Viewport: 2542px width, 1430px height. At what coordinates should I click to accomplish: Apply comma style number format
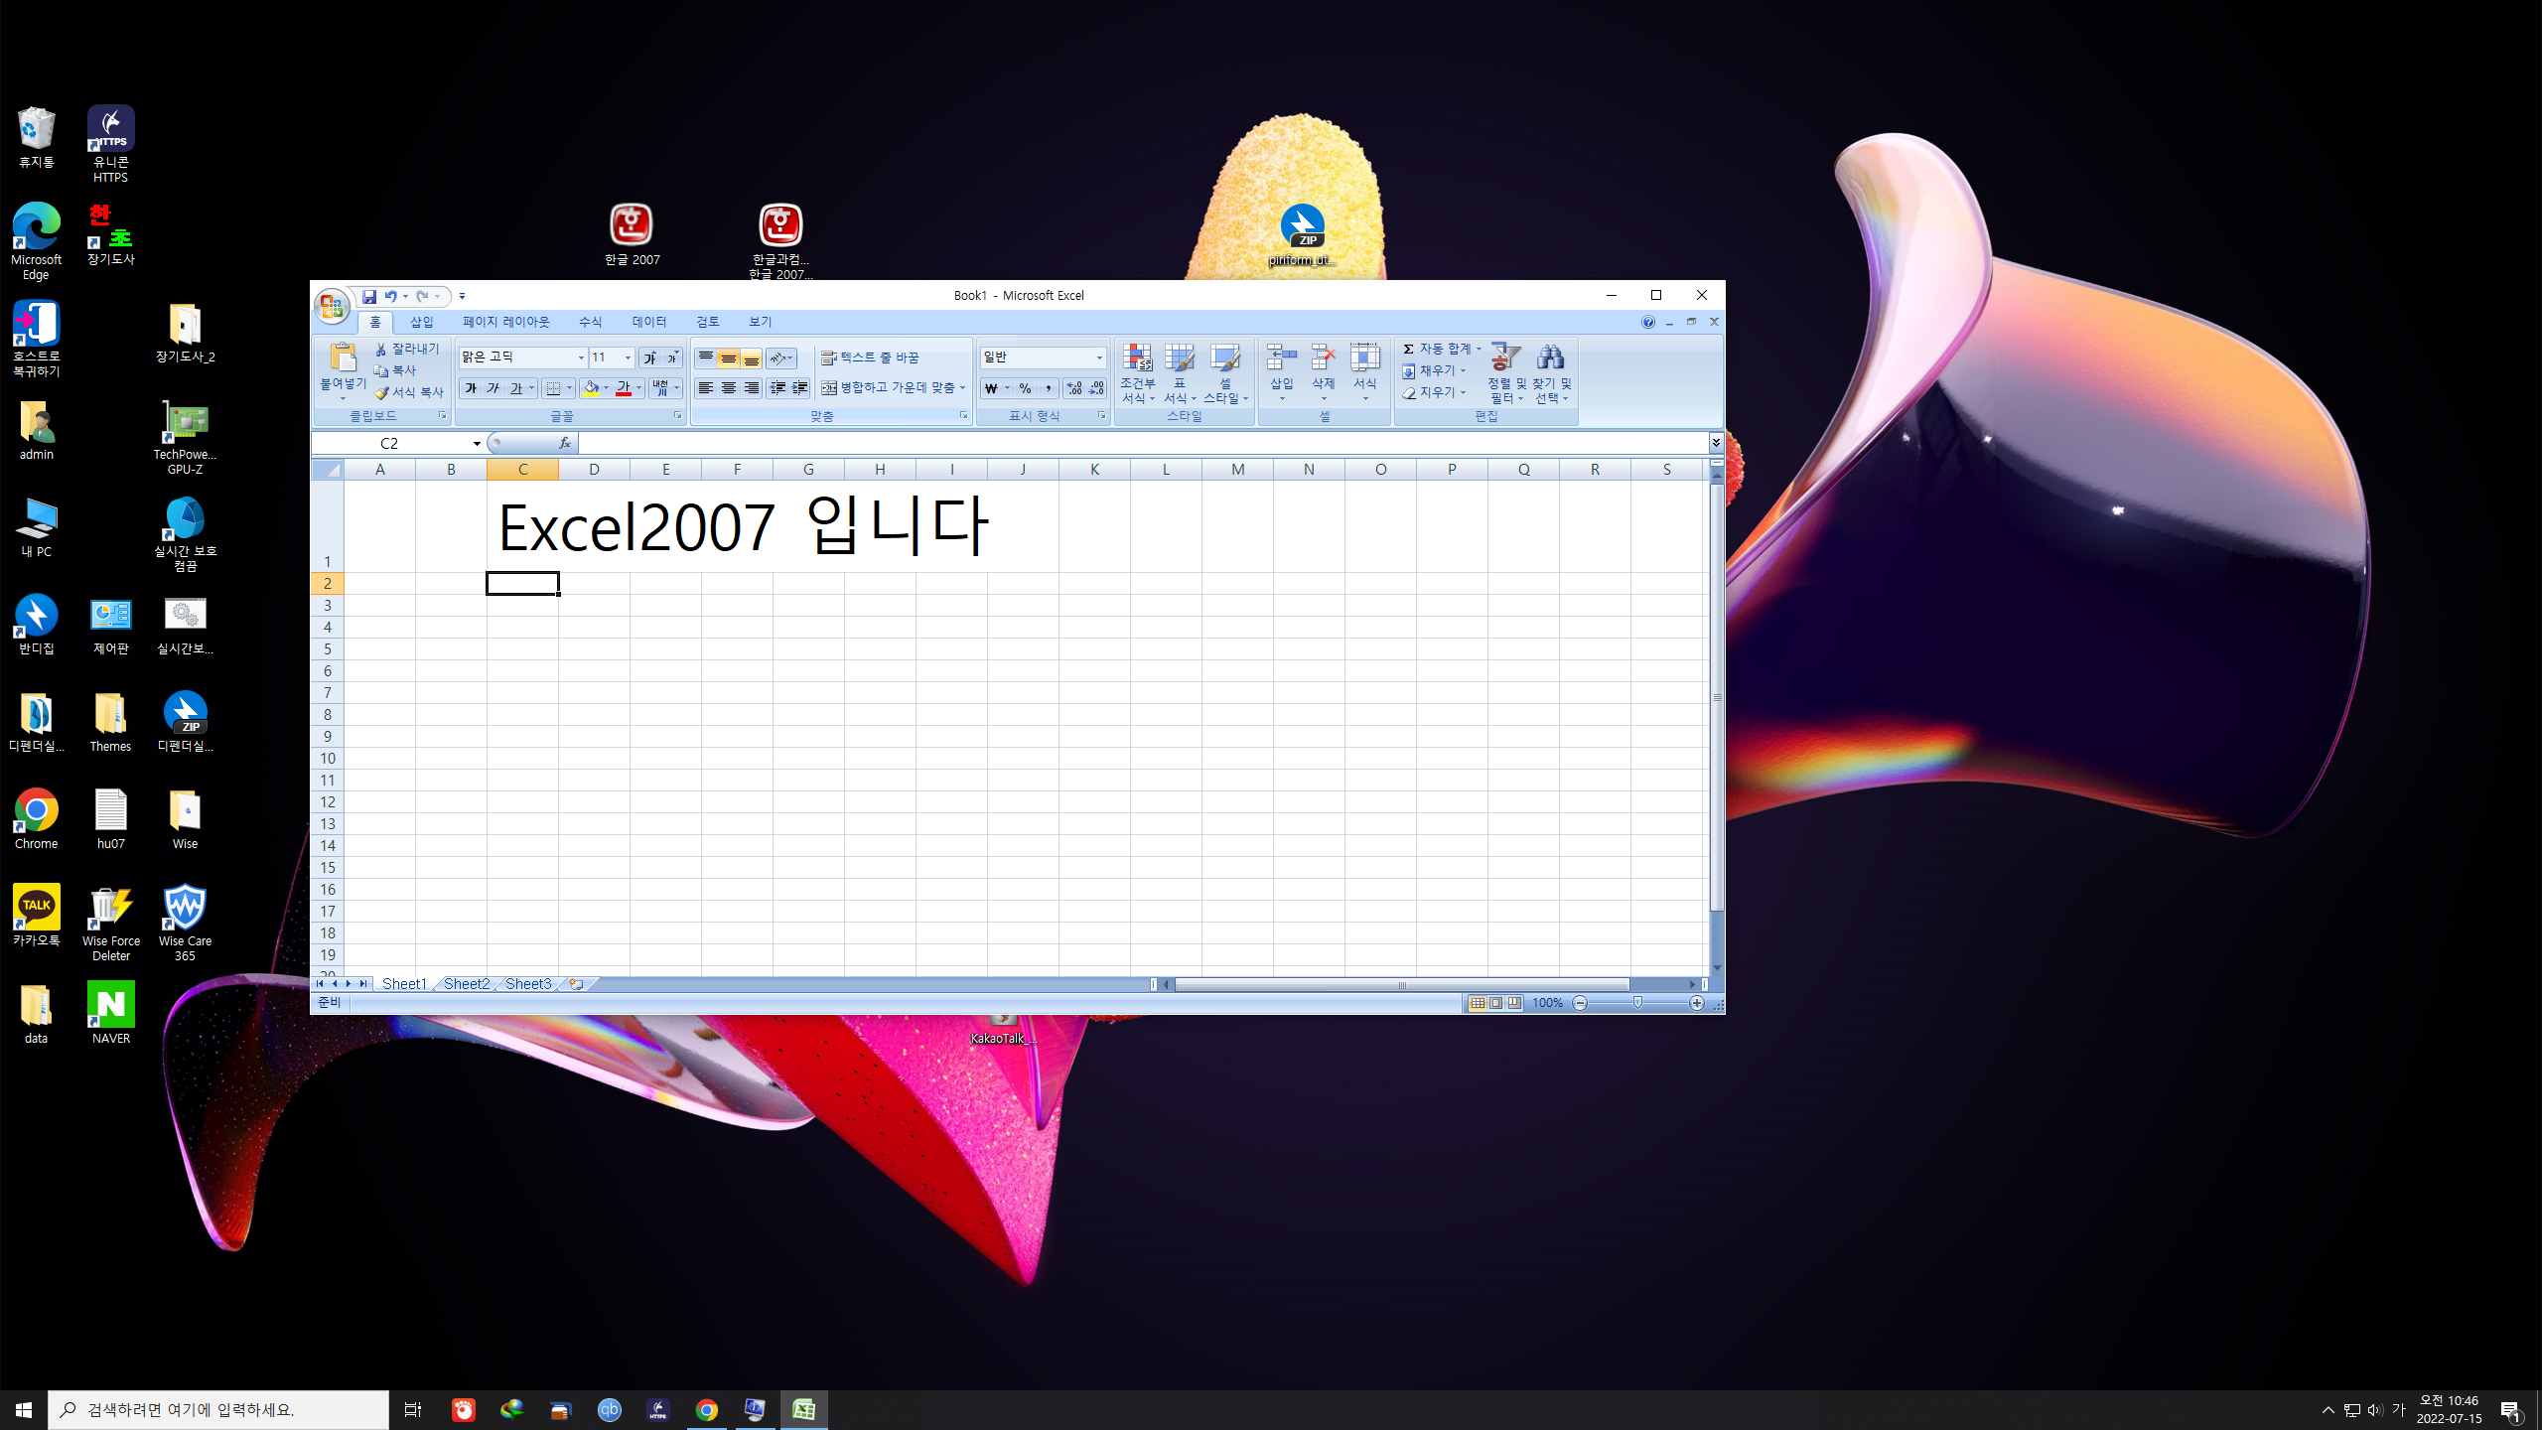(x=1049, y=388)
